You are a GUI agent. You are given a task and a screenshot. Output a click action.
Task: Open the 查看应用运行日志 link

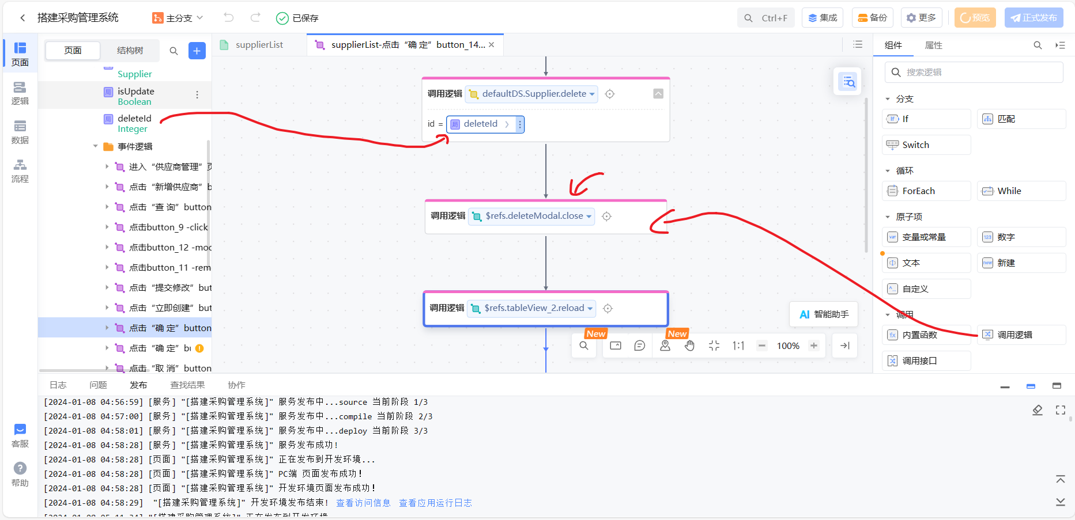435,503
